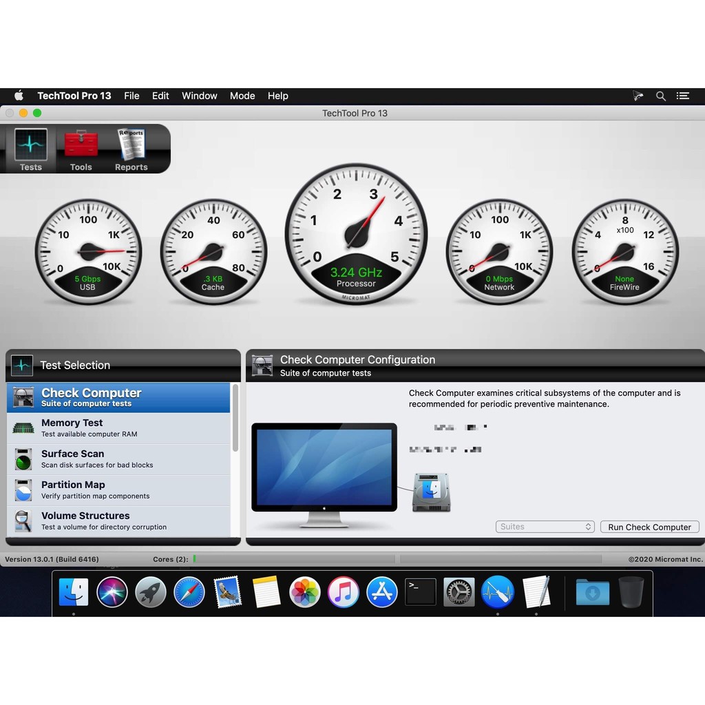
Task: Open Safari from the Dock
Action: coord(189,591)
